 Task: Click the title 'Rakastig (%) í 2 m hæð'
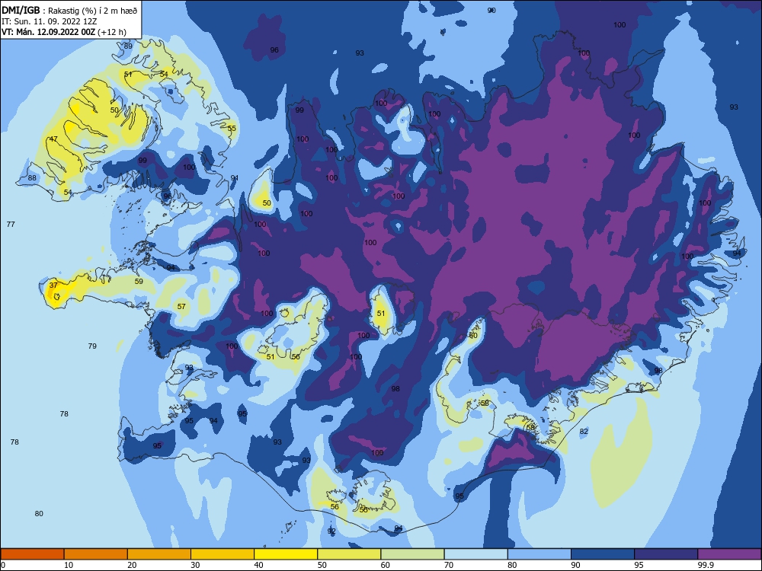(93, 11)
